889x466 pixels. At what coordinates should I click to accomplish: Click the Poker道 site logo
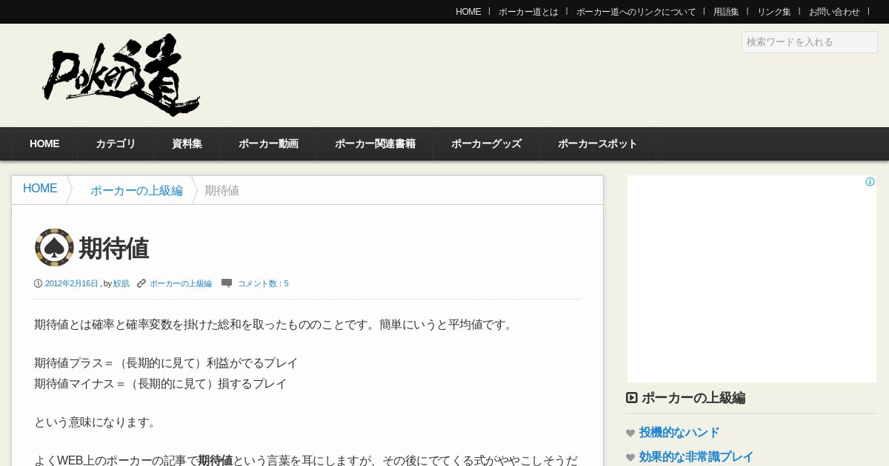pos(121,75)
